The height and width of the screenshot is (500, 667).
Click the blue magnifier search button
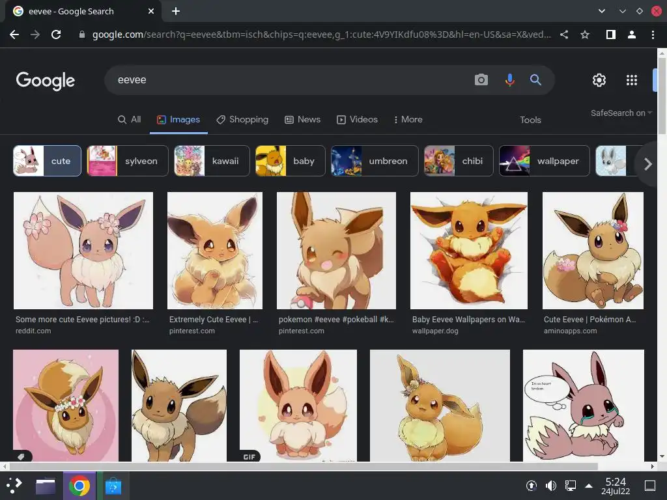(x=535, y=79)
